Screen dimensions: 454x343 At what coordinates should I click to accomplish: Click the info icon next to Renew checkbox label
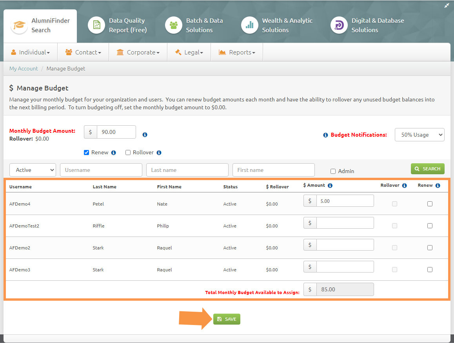click(x=114, y=153)
